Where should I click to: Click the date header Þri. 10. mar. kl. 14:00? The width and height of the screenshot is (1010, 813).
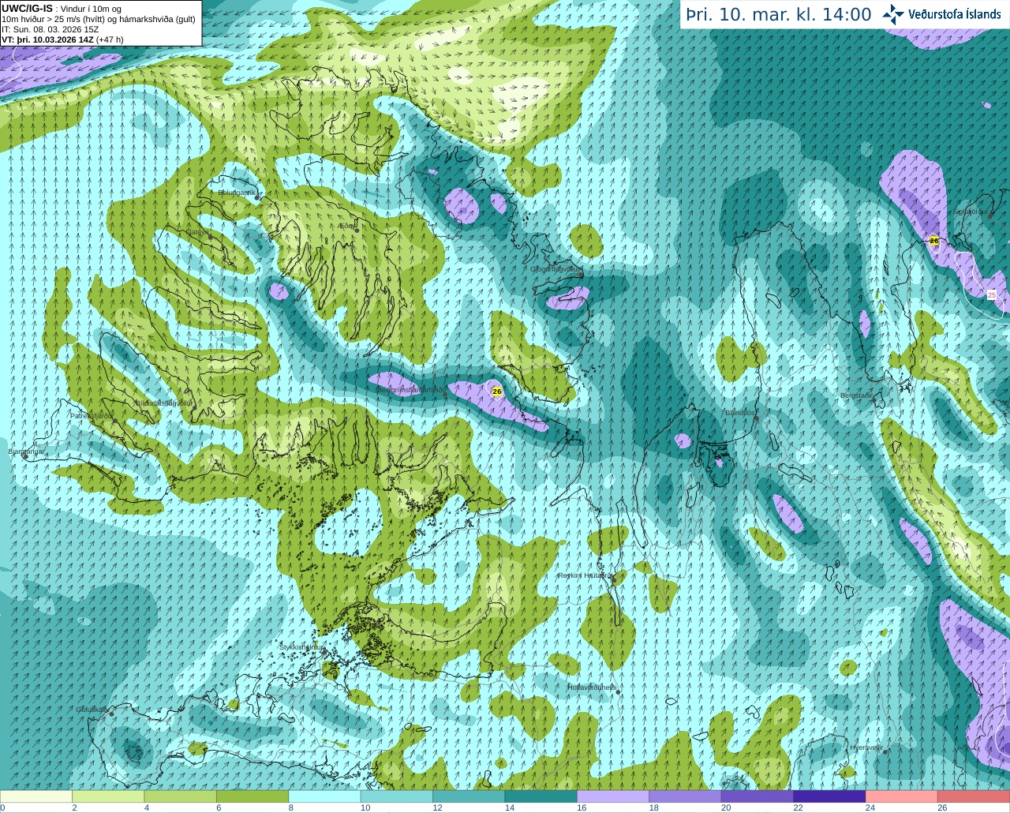(x=778, y=15)
